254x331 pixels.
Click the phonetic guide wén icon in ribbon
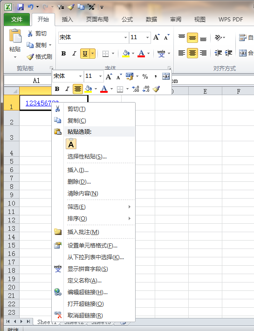pos(161,54)
